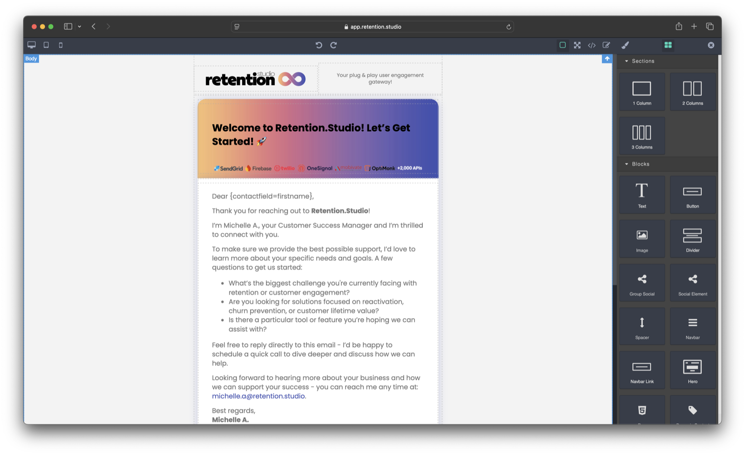Switch to tablet device preview
Image resolution: width=745 pixels, height=455 pixels.
pyautogui.click(x=46, y=45)
